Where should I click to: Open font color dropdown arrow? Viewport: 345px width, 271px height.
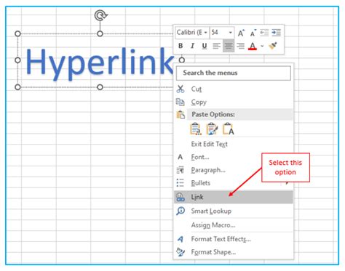click(262, 46)
